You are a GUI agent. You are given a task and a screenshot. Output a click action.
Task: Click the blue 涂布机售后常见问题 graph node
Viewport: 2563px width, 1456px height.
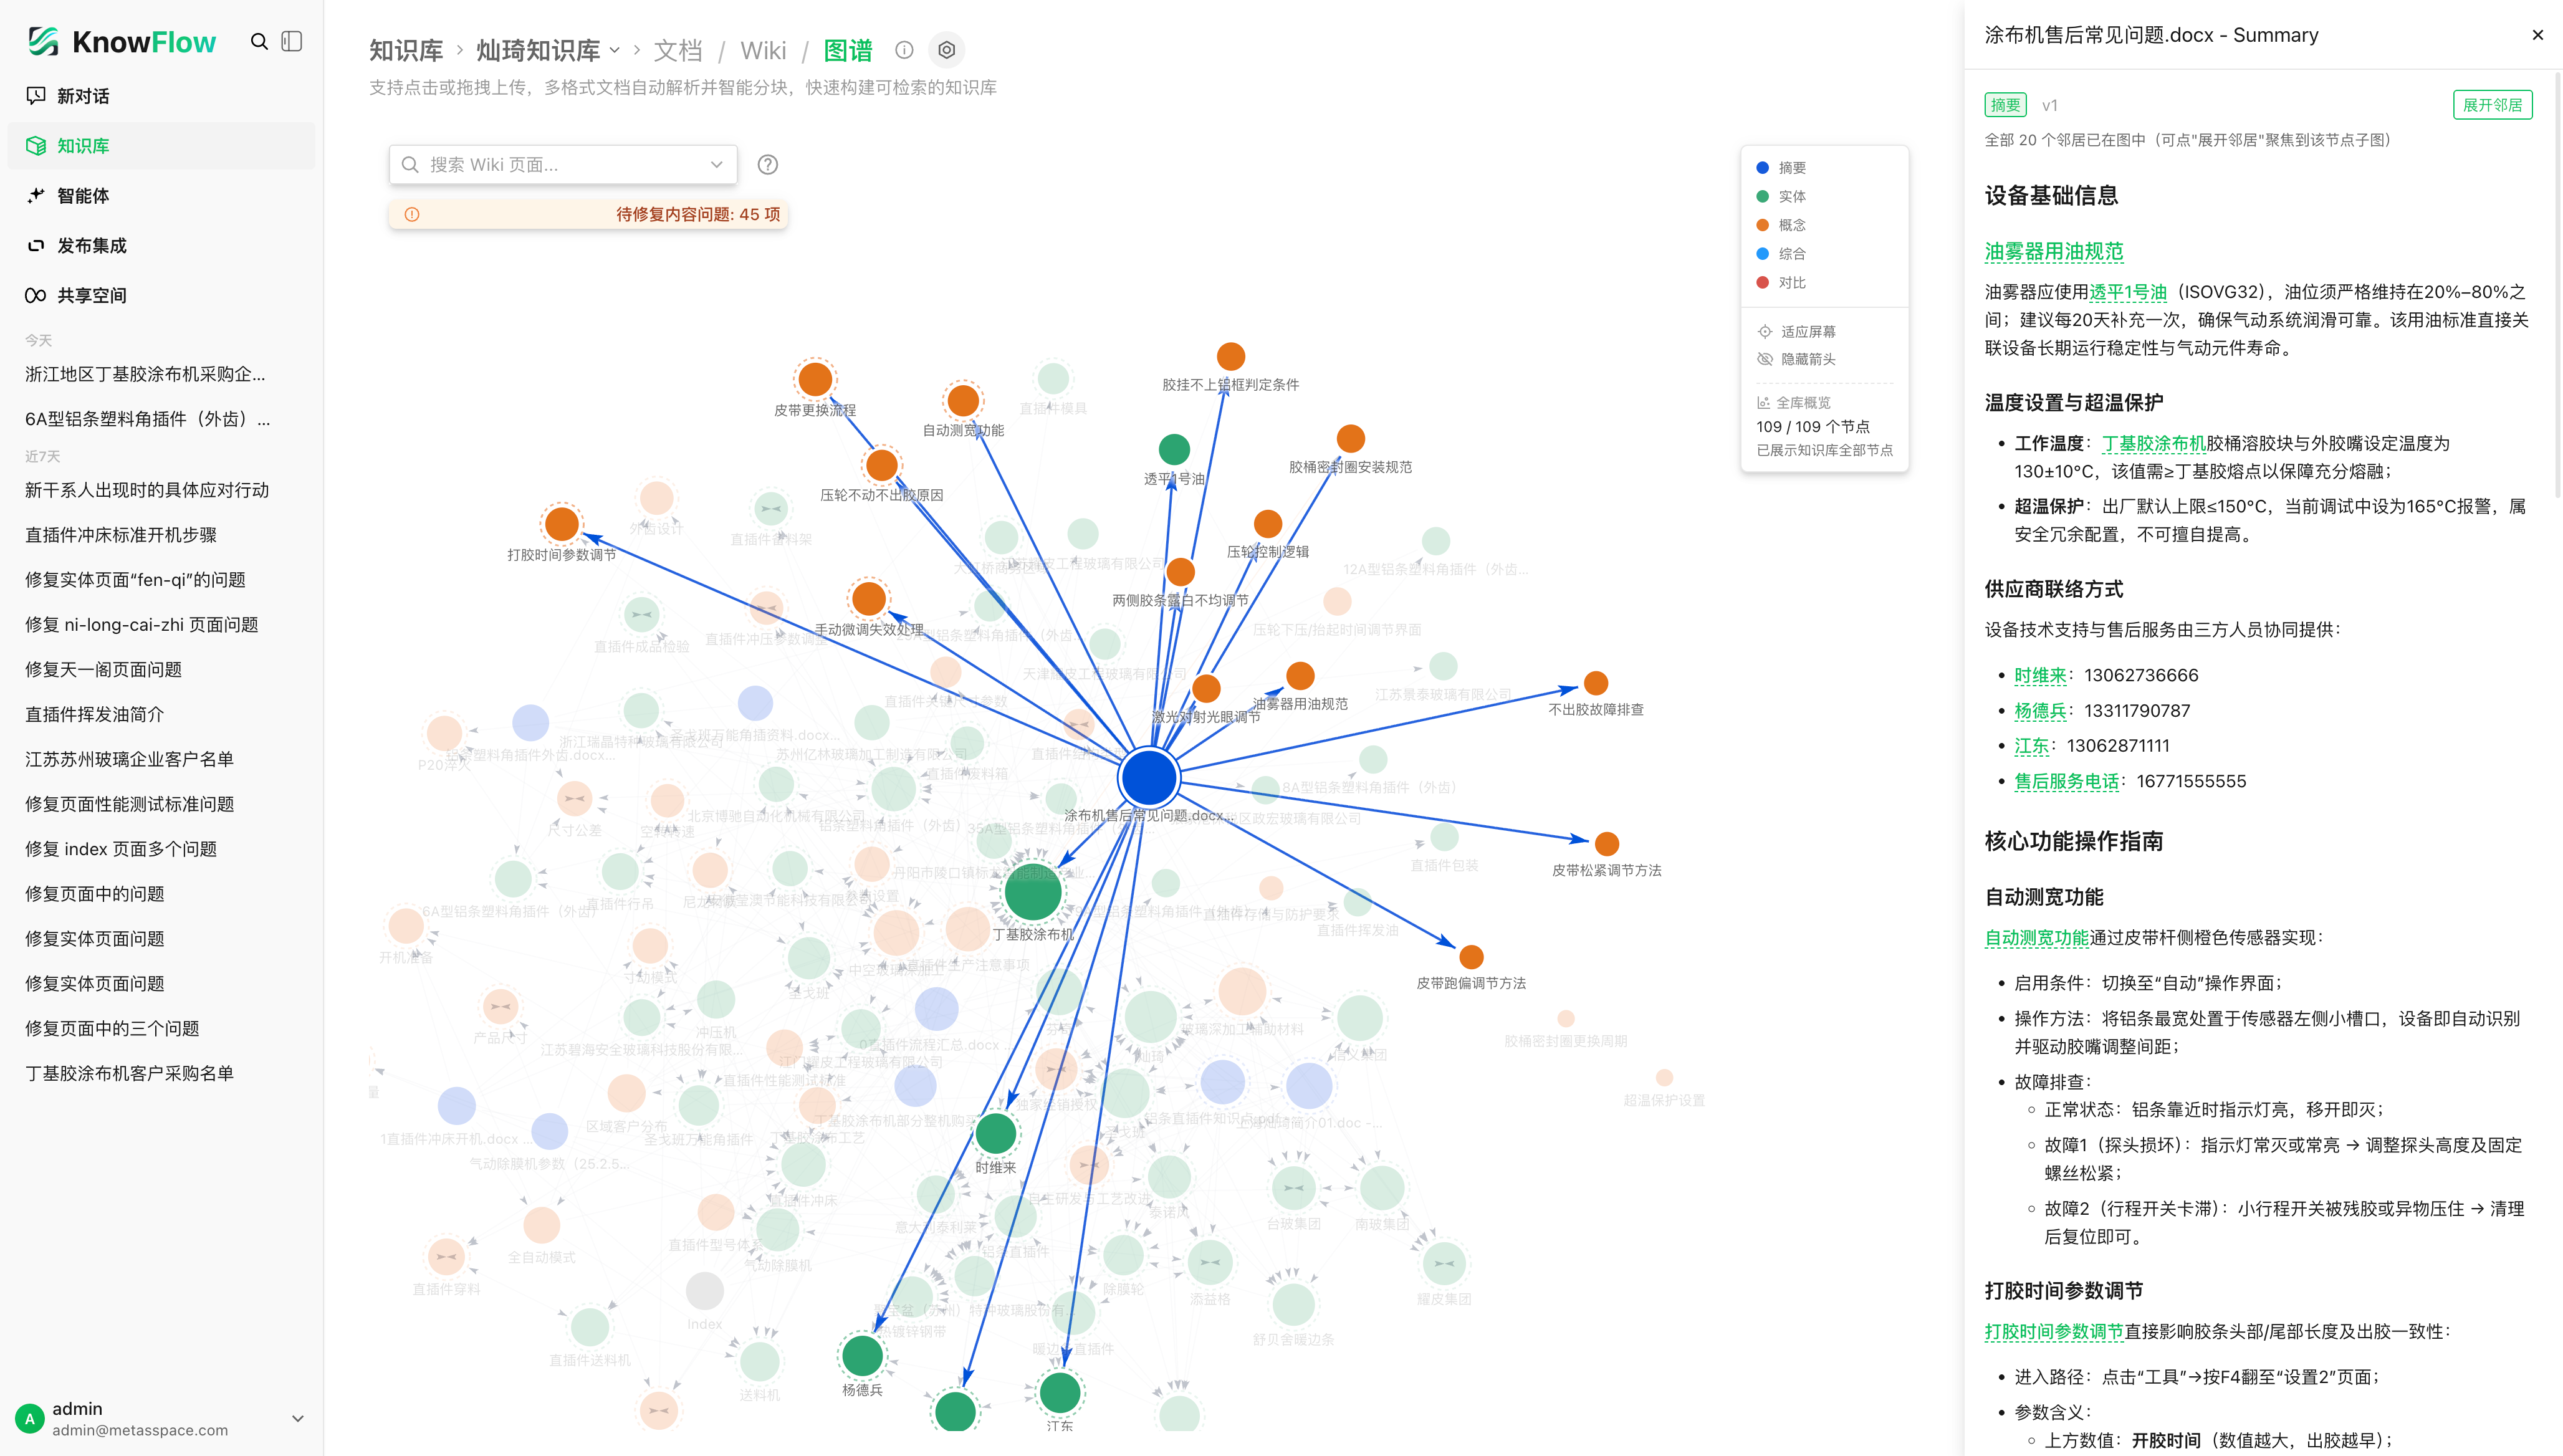tap(1149, 777)
